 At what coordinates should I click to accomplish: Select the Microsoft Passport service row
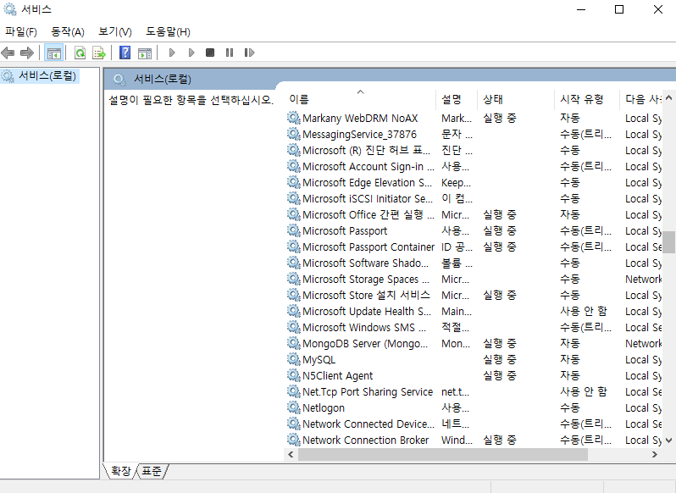(x=474, y=230)
